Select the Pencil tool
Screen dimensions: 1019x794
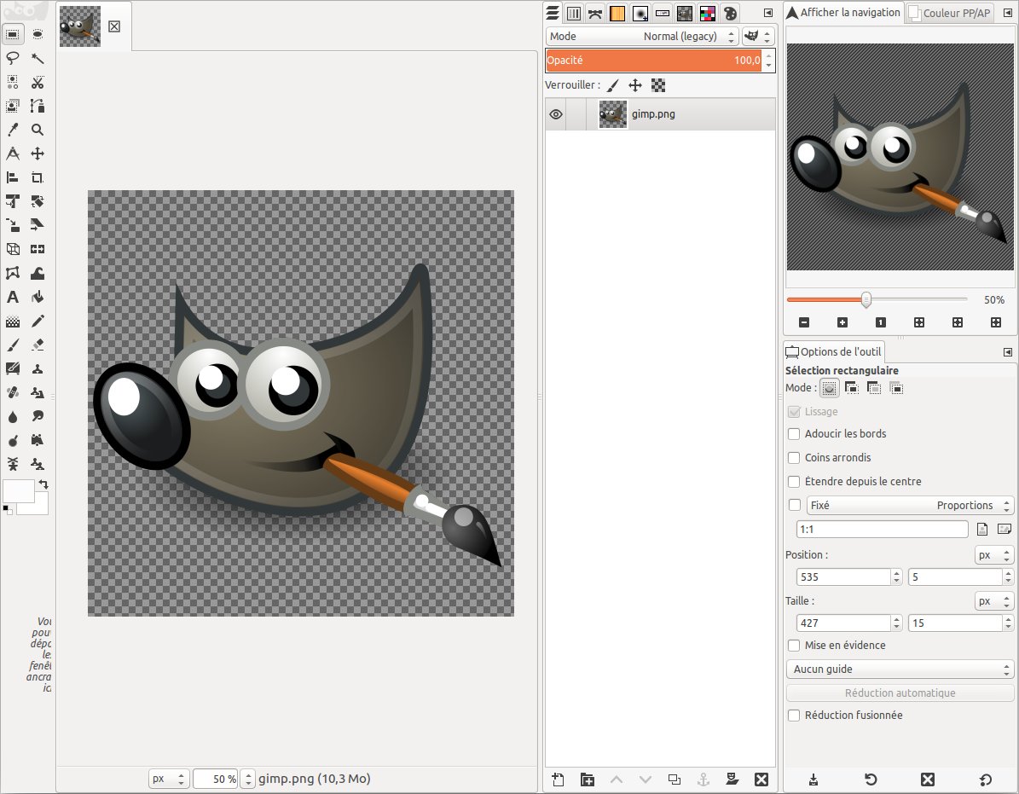click(38, 321)
